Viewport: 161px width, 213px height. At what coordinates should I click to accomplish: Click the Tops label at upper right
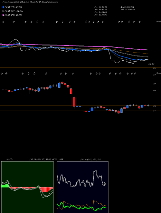158,22
